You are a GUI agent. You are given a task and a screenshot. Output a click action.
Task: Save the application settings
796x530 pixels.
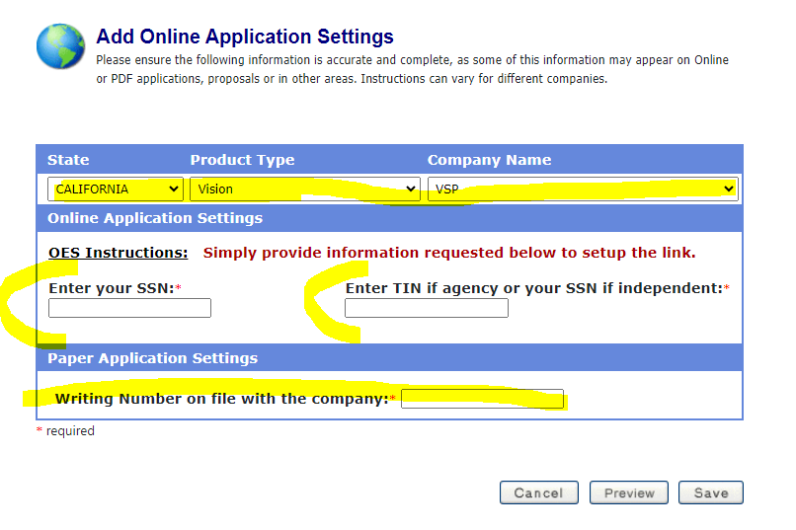click(711, 492)
